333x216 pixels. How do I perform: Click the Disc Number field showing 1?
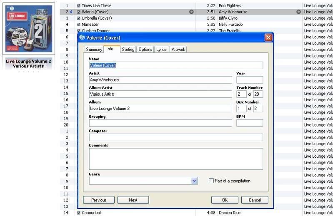pyautogui.click(x=241, y=109)
